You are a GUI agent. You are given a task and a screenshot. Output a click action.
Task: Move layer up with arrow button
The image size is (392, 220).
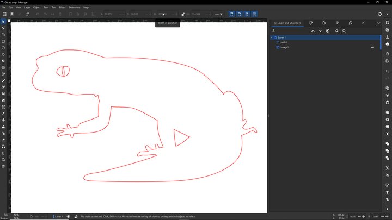click(x=313, y=30)
